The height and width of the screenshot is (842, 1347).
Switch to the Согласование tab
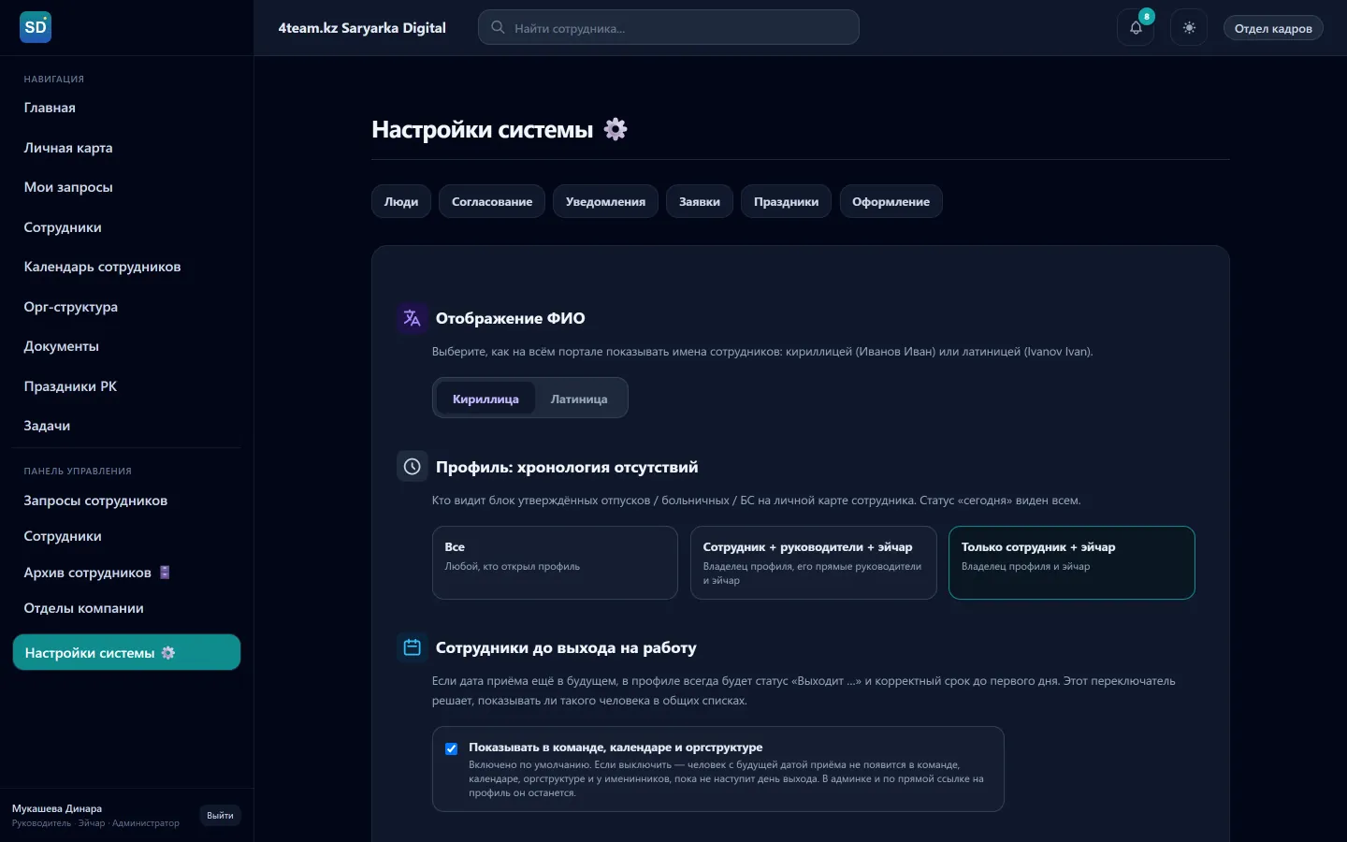492,201
